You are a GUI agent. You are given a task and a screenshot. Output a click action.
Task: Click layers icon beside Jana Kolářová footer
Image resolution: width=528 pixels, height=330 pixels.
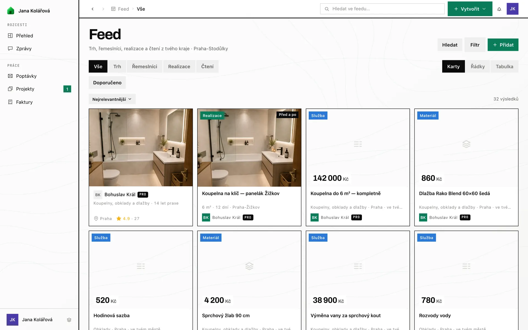[x=69, y=320]
